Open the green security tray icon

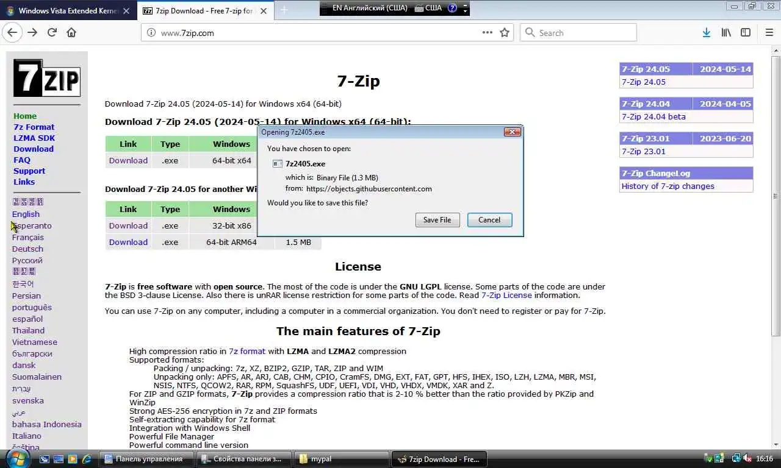pos(708,459)
